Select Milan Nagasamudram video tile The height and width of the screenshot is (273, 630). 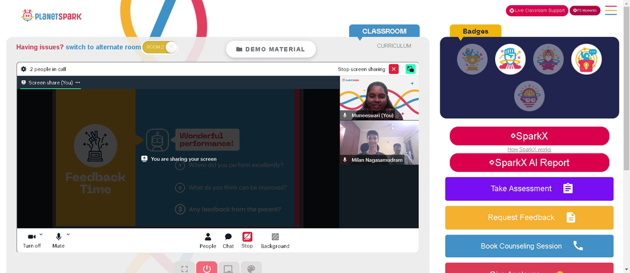pyautogui.click(x=379, y=143)
